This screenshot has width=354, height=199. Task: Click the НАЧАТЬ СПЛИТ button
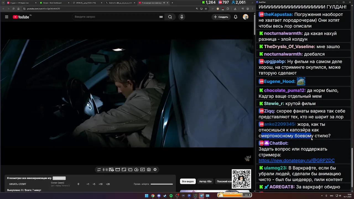(18, 184)
